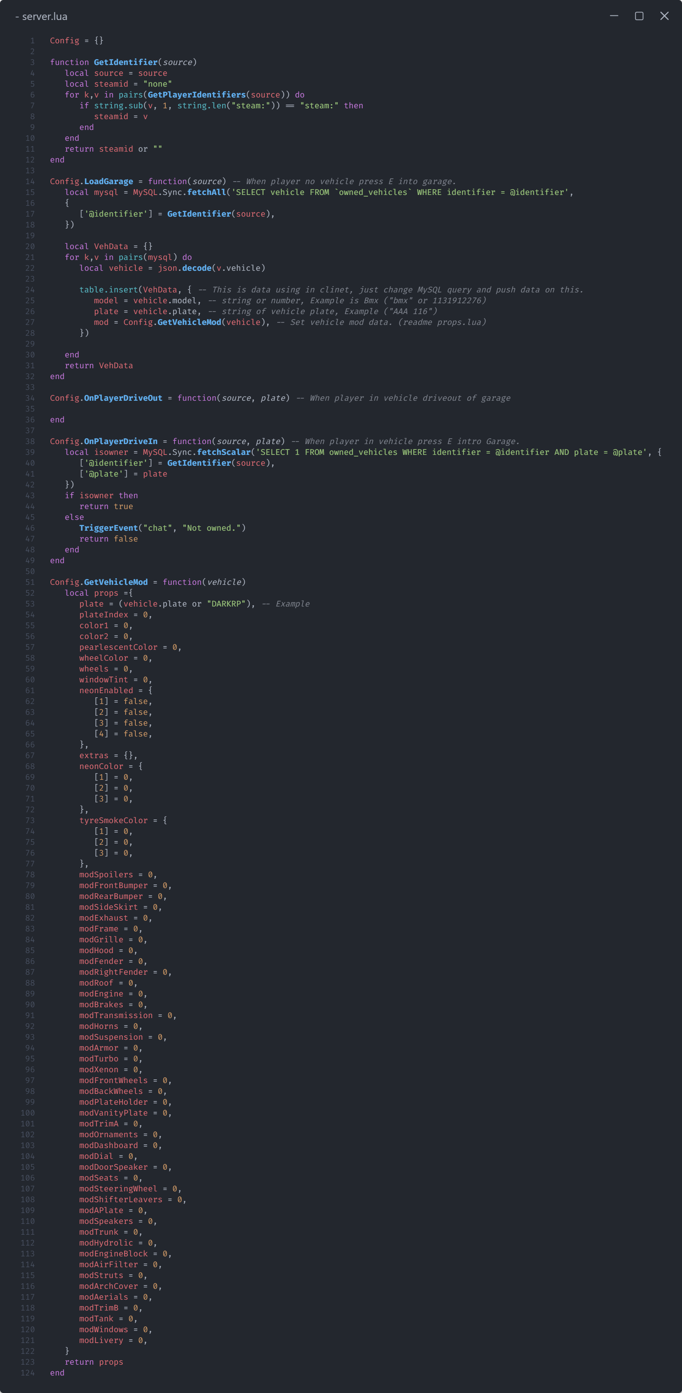Click line number 14 in the gutter
The height and width of the screenshot is (1393, 682).
[x=30, y=181]
